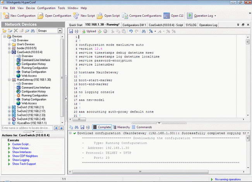Switch log view to Complete
The width and height of the screenshot is (252, 182).
tap(102, 127)
